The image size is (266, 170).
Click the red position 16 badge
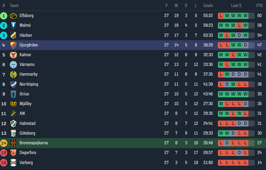[4, 163]
